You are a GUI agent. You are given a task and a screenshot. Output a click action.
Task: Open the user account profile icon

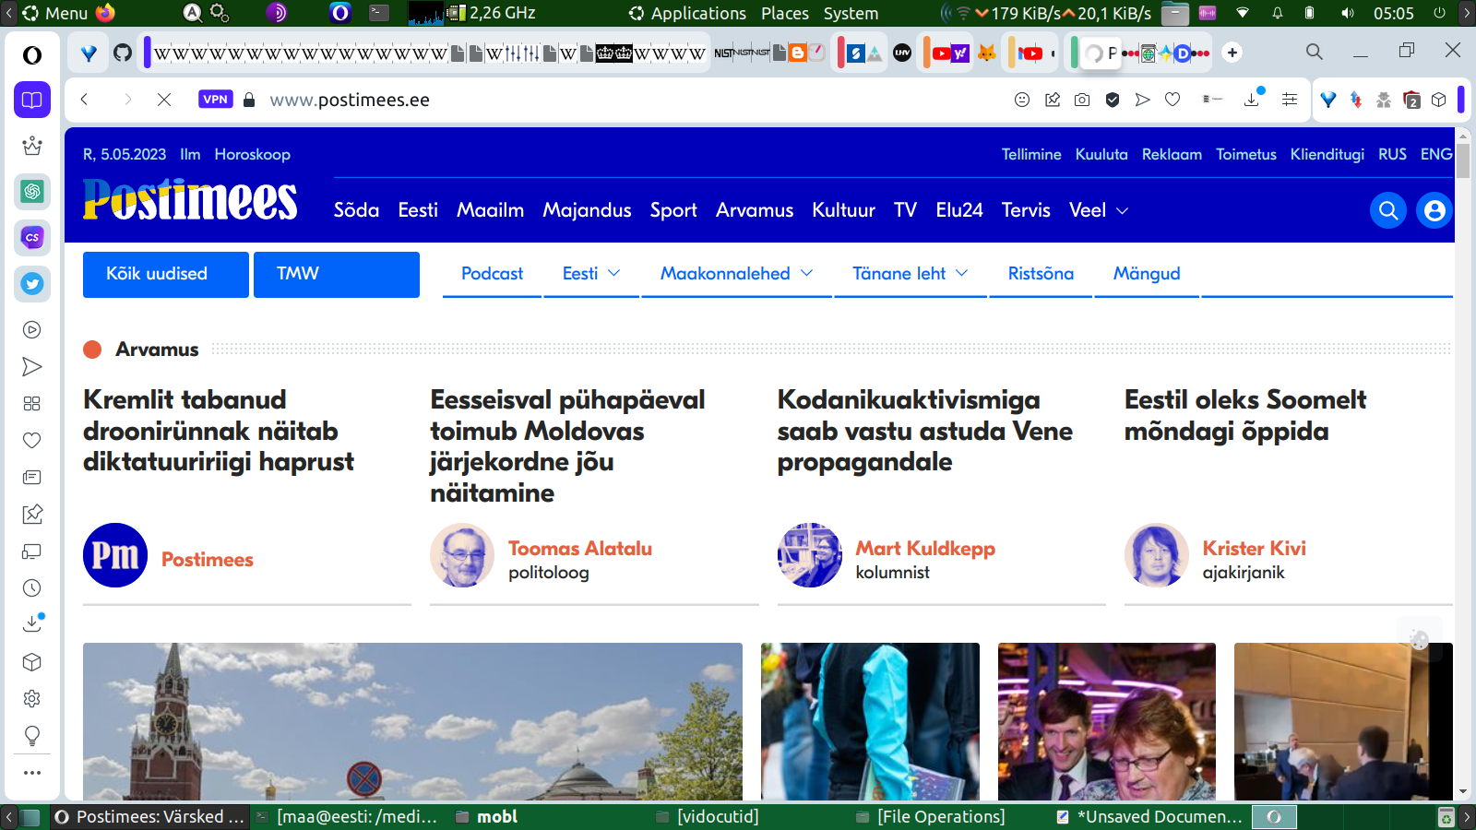coord(1434,210)
